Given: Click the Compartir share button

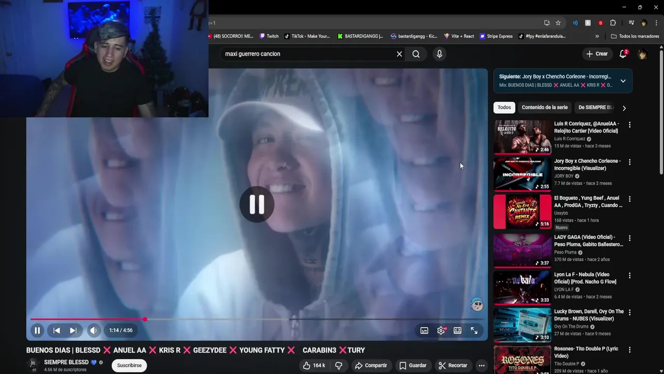Looking at the screenshot, I should (371, 366).
